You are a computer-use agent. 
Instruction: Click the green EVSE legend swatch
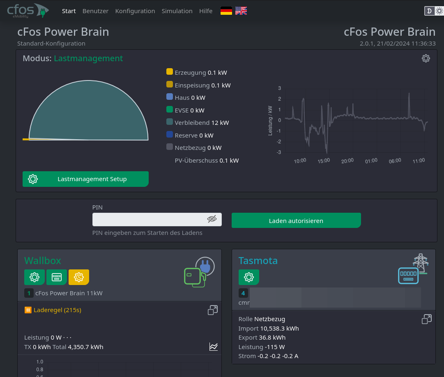pos(170,109)
